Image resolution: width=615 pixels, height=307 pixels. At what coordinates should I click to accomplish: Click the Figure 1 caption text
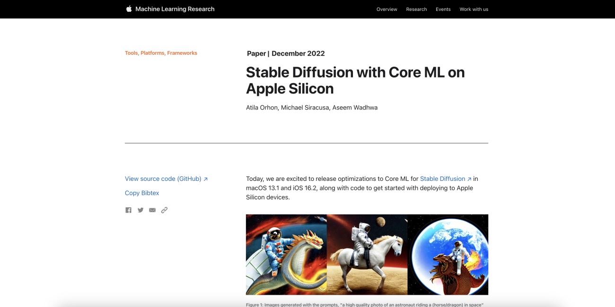[365, 305]
